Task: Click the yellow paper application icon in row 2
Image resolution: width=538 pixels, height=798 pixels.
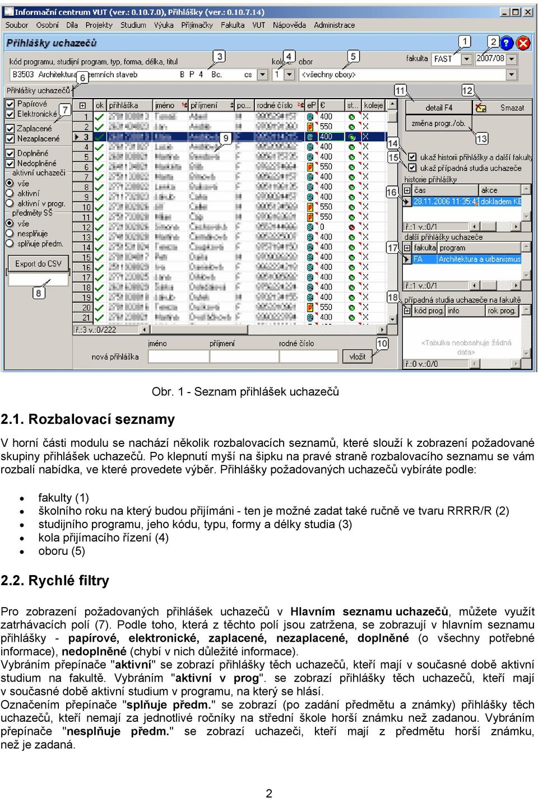Action: point(310,127)
